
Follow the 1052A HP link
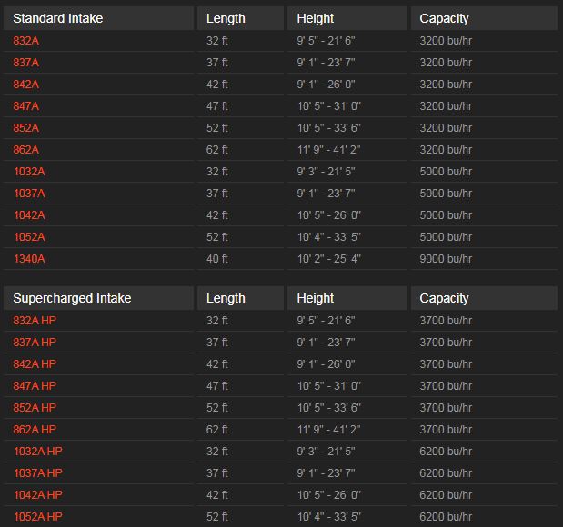37,517
